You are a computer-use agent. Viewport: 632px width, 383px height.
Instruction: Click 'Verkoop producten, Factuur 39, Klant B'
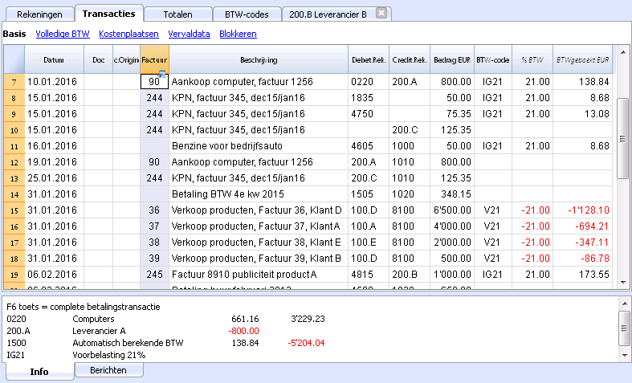pyautogui.click(x=256, y=259)
